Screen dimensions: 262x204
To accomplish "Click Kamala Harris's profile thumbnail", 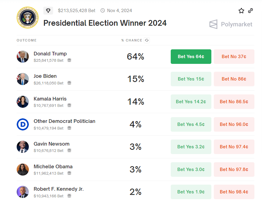I will (22, 102).
